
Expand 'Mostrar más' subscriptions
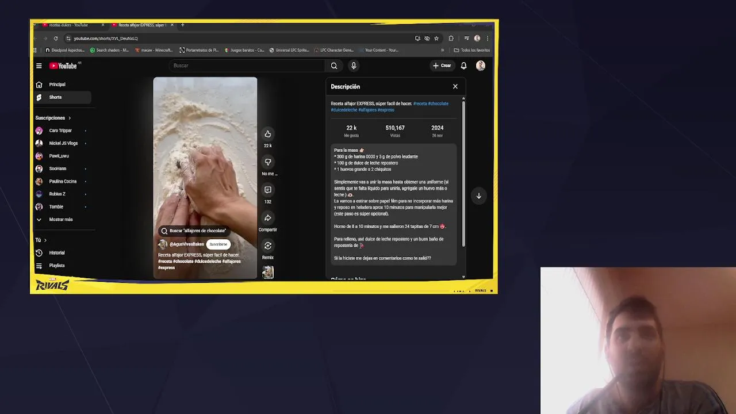point(62,220)
